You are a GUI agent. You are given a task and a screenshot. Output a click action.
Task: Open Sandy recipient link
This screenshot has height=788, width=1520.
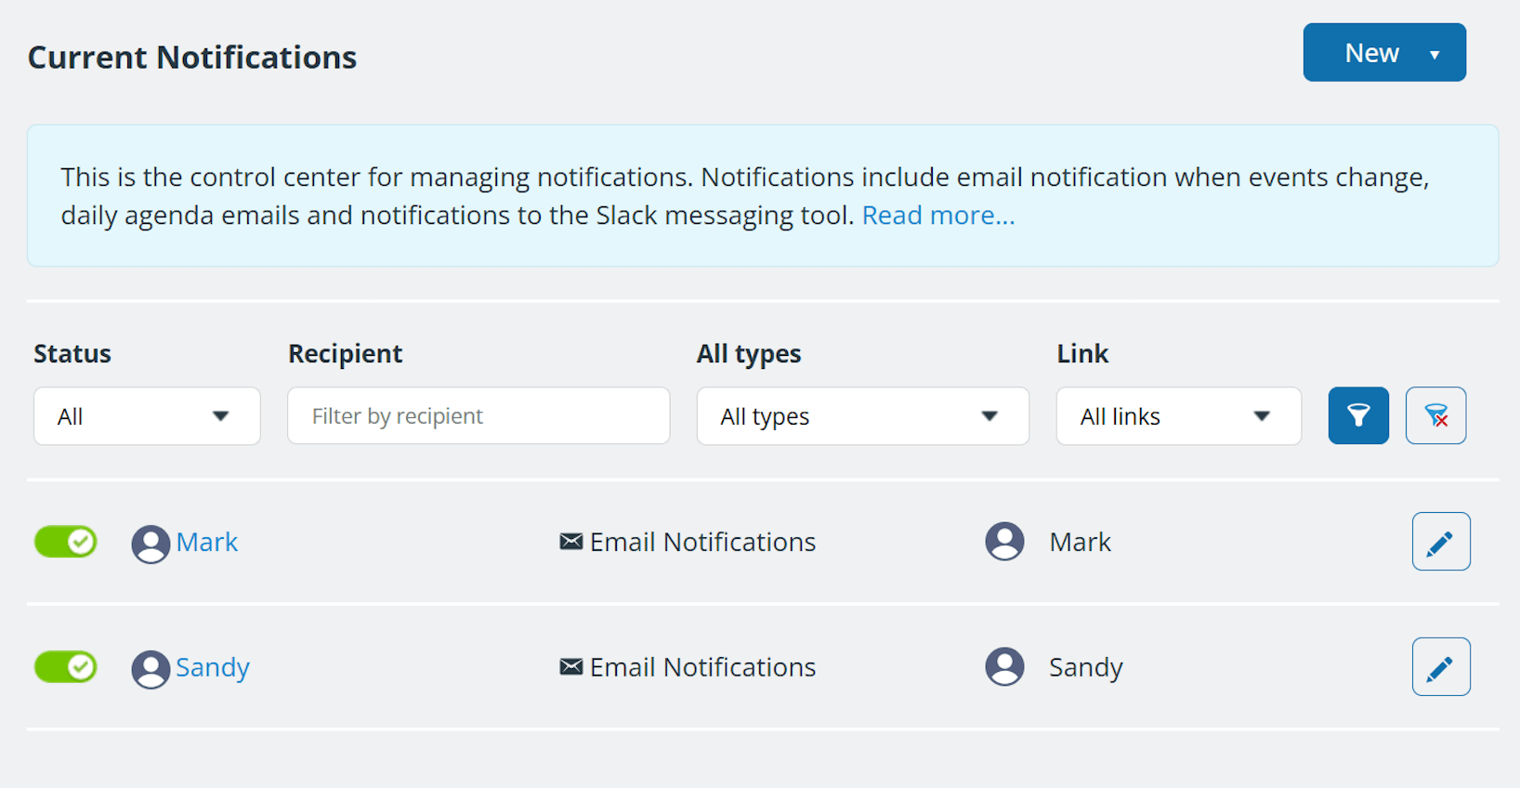point(213,667)
